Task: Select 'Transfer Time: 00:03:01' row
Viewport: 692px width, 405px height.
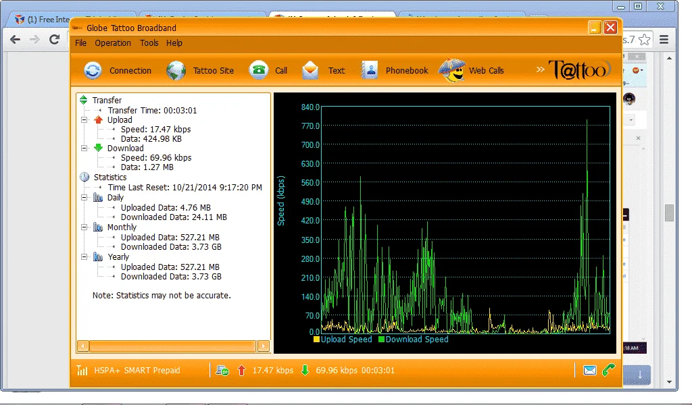Action: click(x=152, y=111)
